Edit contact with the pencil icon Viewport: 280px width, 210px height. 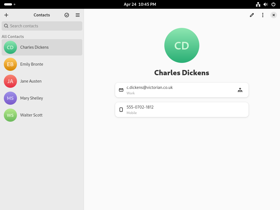(x=252, y=15)
